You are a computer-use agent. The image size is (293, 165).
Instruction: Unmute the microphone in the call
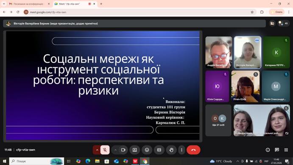click(105, 150)
